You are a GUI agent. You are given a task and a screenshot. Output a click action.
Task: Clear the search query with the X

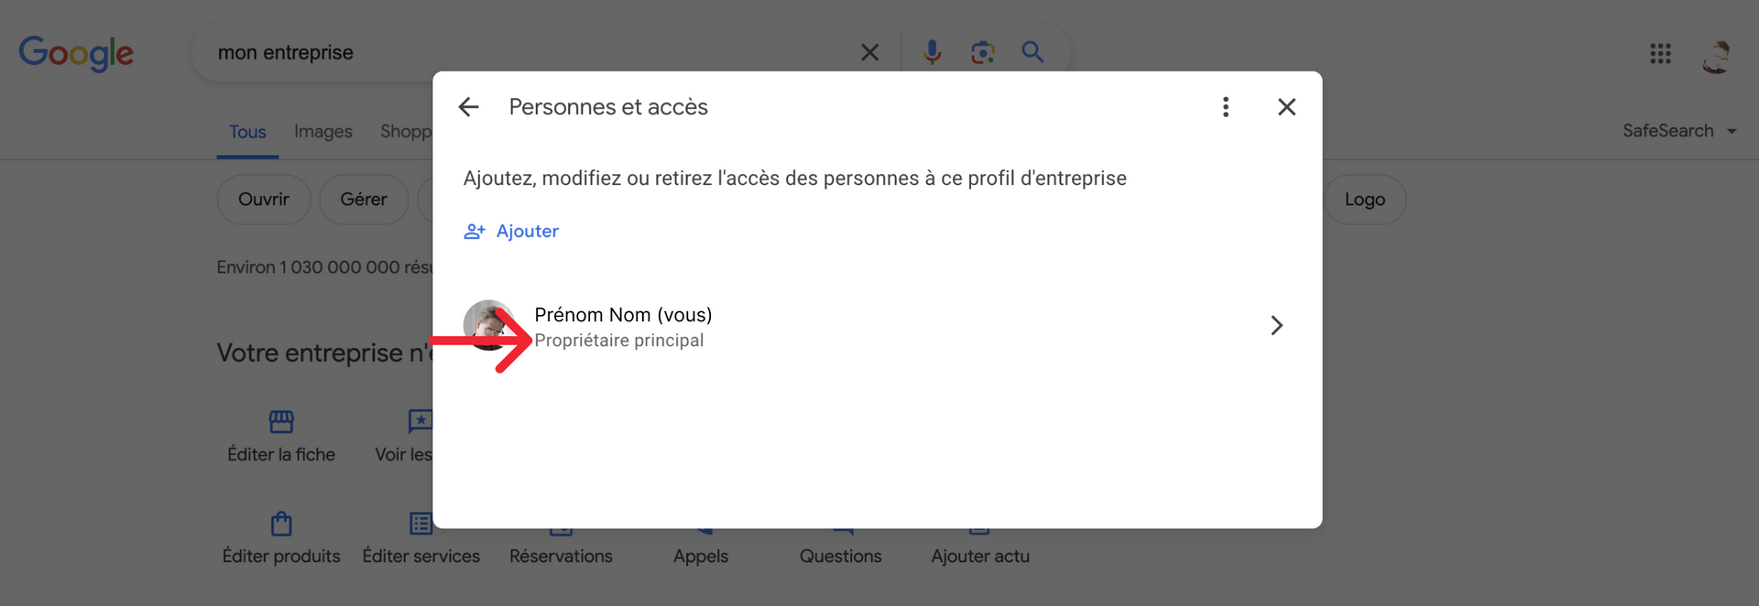pyautogui.click(x=869, y=52)
